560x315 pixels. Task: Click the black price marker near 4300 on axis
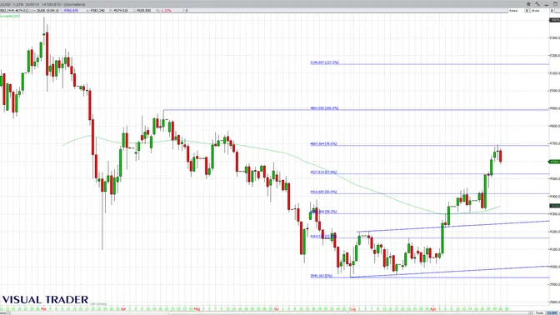tap(554, 206)
